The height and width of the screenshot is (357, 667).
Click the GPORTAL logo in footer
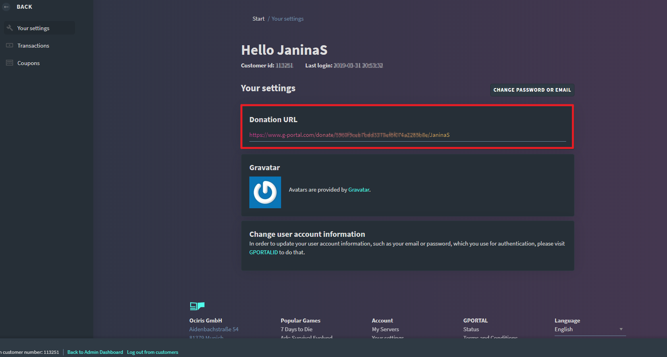(197, 306)
